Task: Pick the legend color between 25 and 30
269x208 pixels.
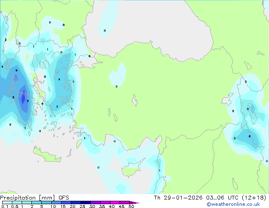Action: (86, 202)
